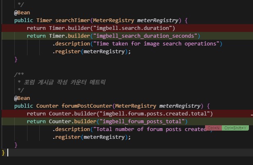Click the green Ctrl+Shift+Y accept button

[x=236, y=128]
